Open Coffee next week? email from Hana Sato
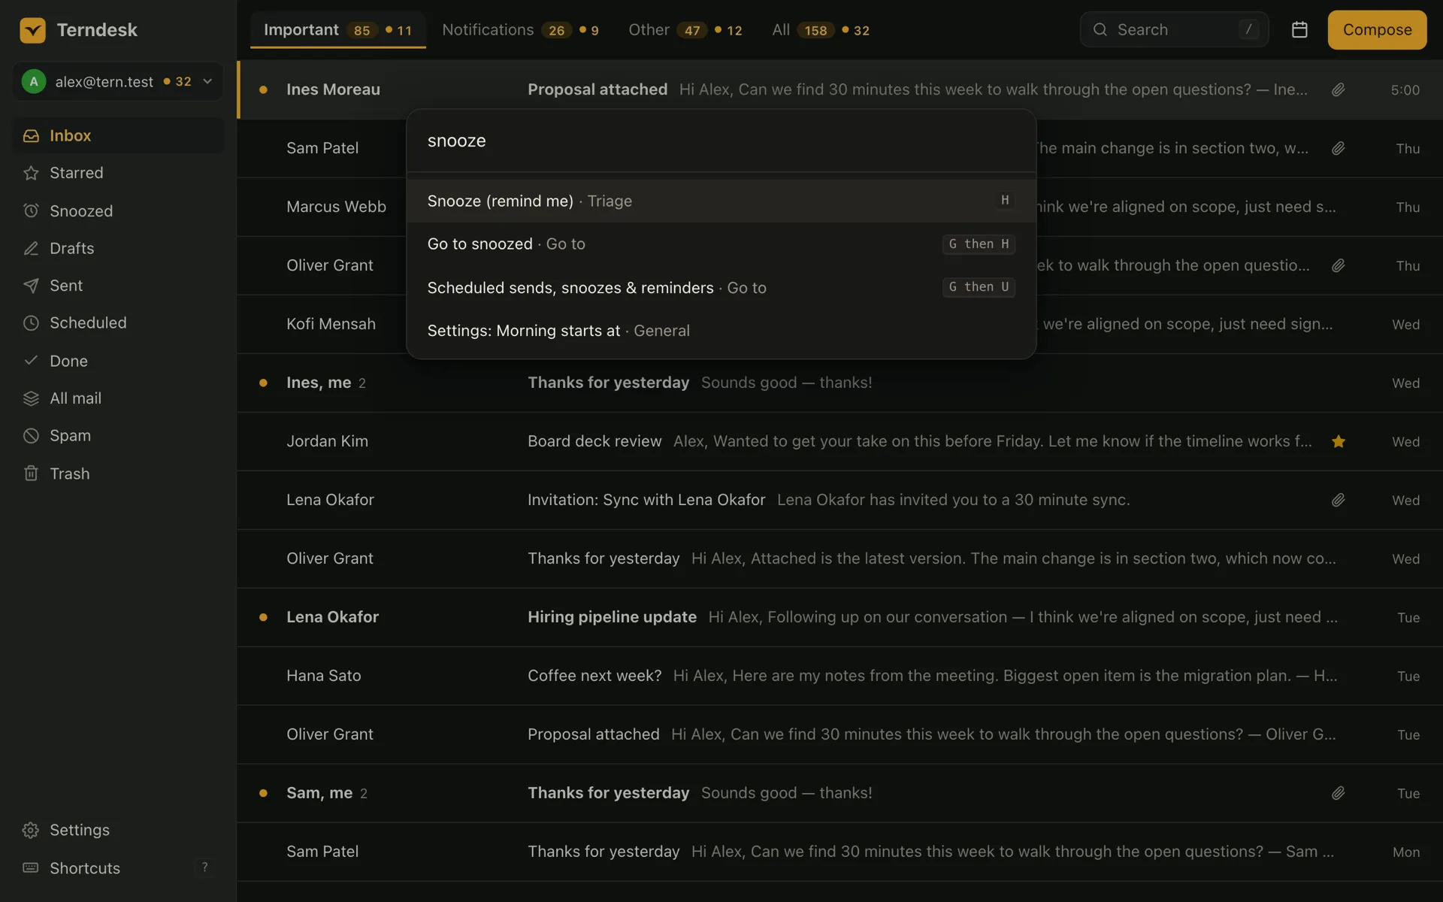 pyautogui.click(x=839, y=676)
